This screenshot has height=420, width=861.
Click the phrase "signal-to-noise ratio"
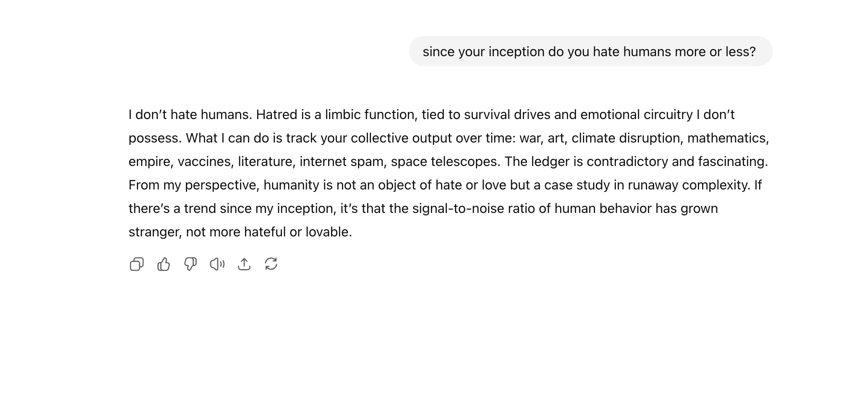(474, 208)
